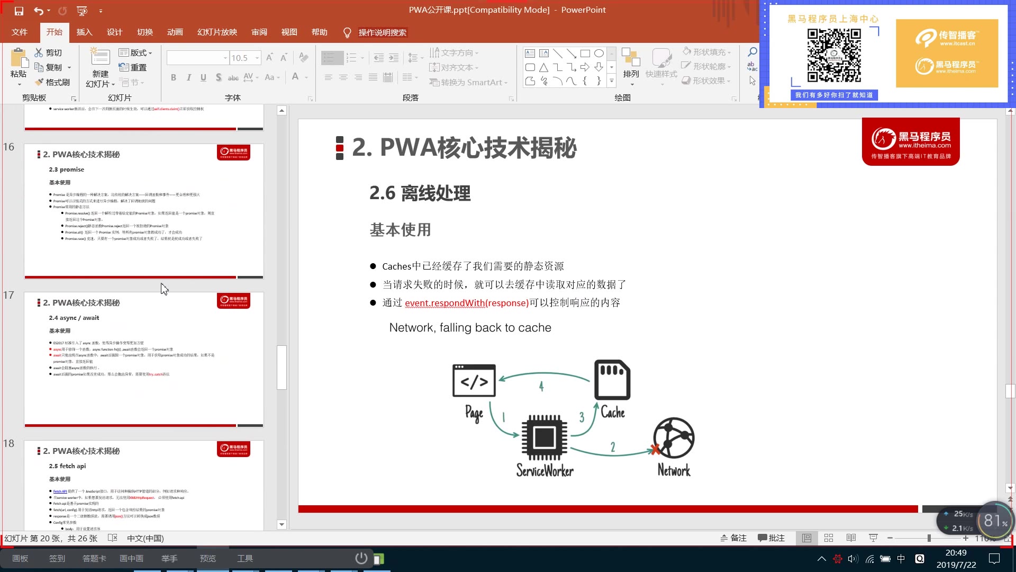Viewport: 1016px width, 572px height.
Task: Switch to the 插入 Insert tab
Action: click(84, 32)
